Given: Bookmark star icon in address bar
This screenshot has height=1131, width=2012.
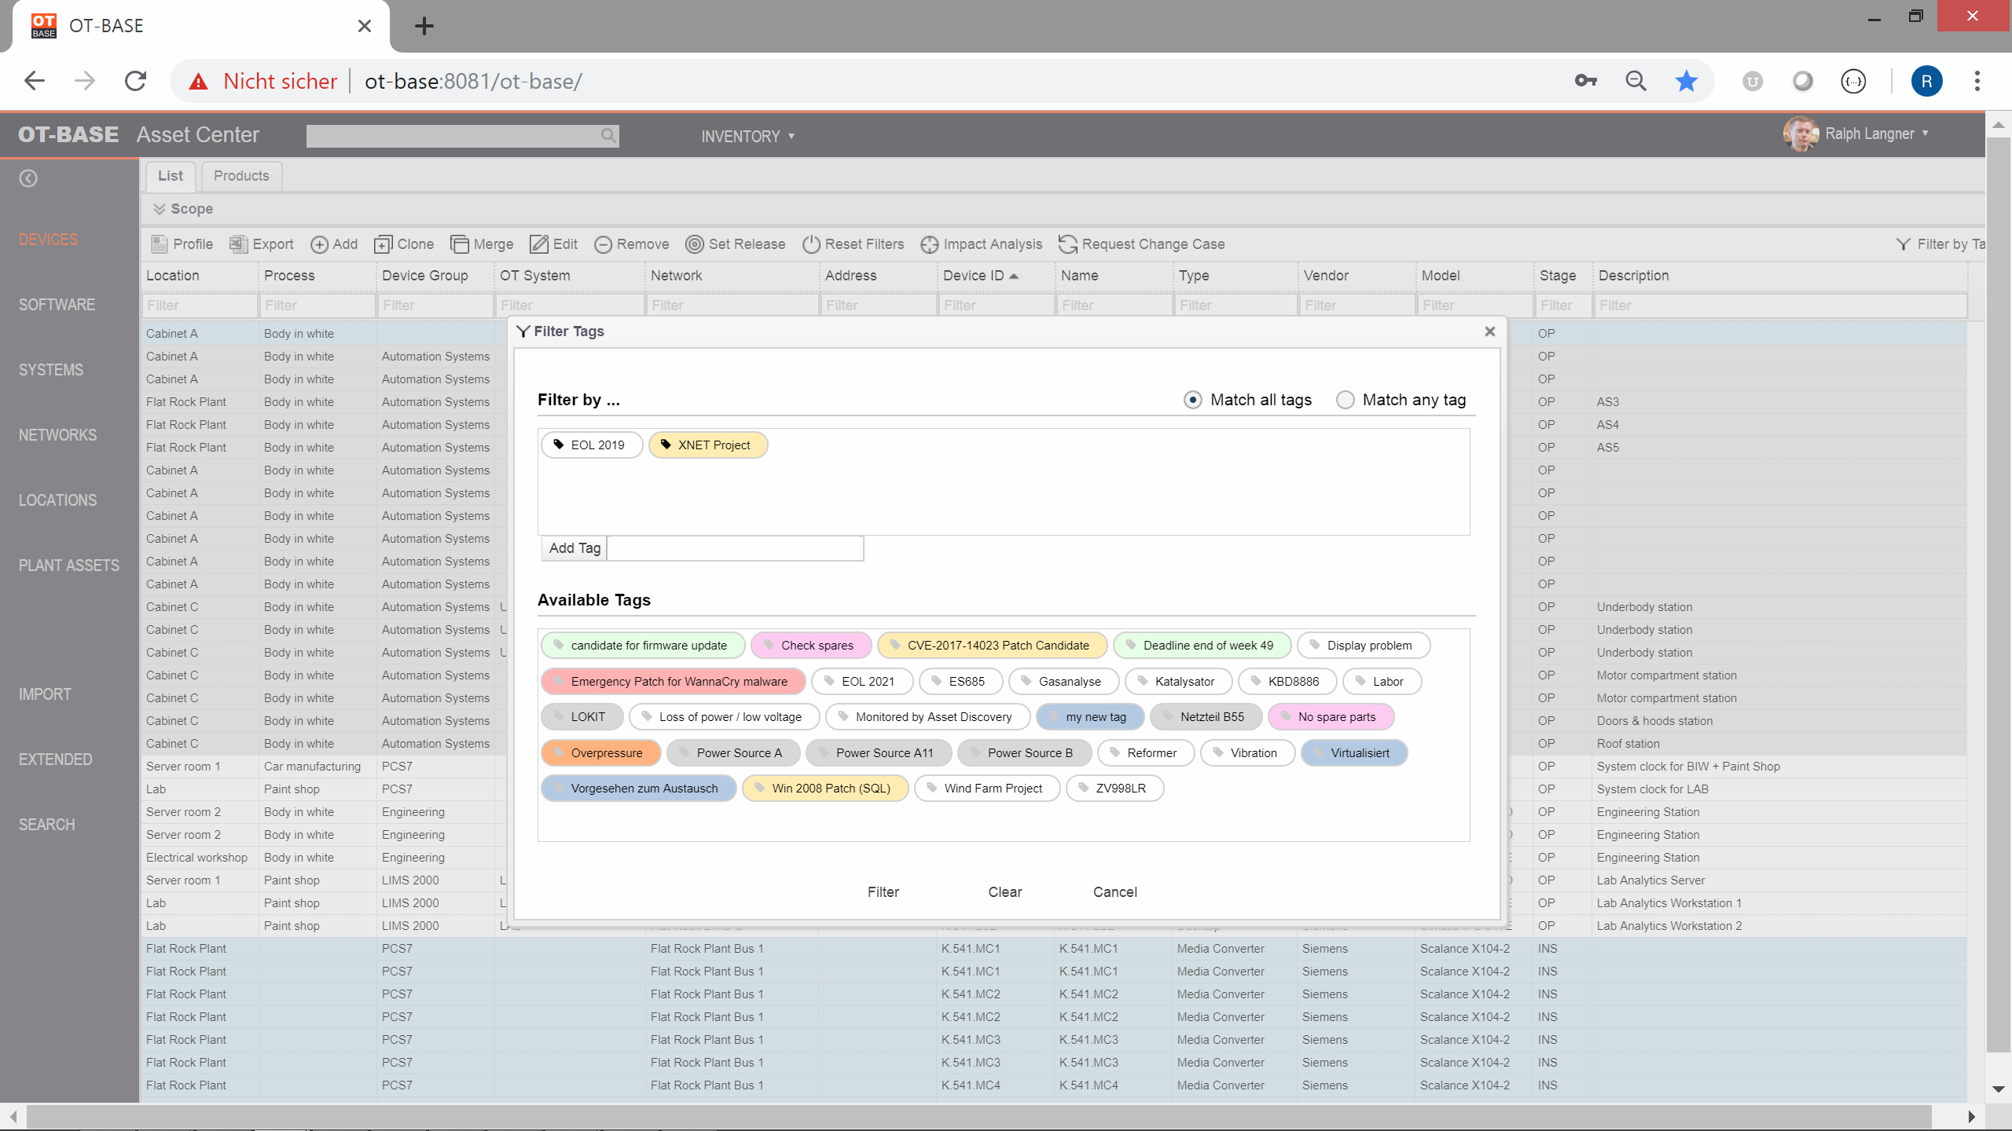Looking at the screenshot, I should [x=1687, y=81].
